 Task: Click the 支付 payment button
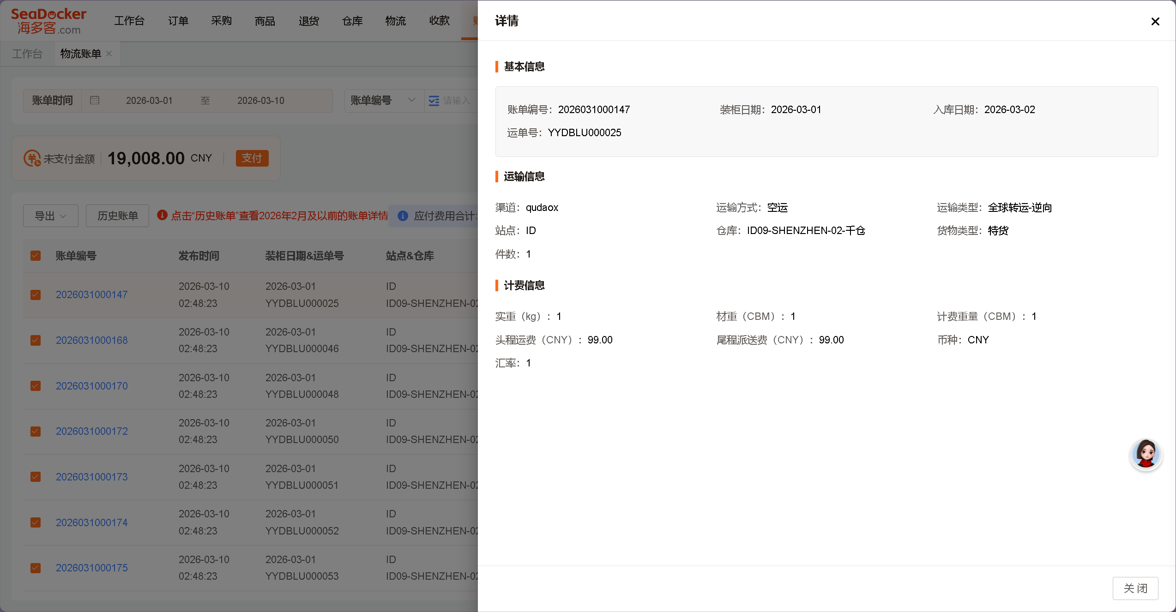(x=252, y=158)
